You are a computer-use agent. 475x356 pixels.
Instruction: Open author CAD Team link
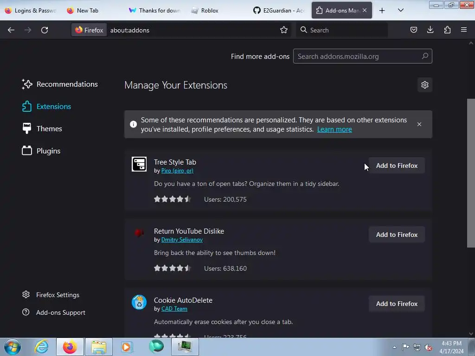[174, 309]
